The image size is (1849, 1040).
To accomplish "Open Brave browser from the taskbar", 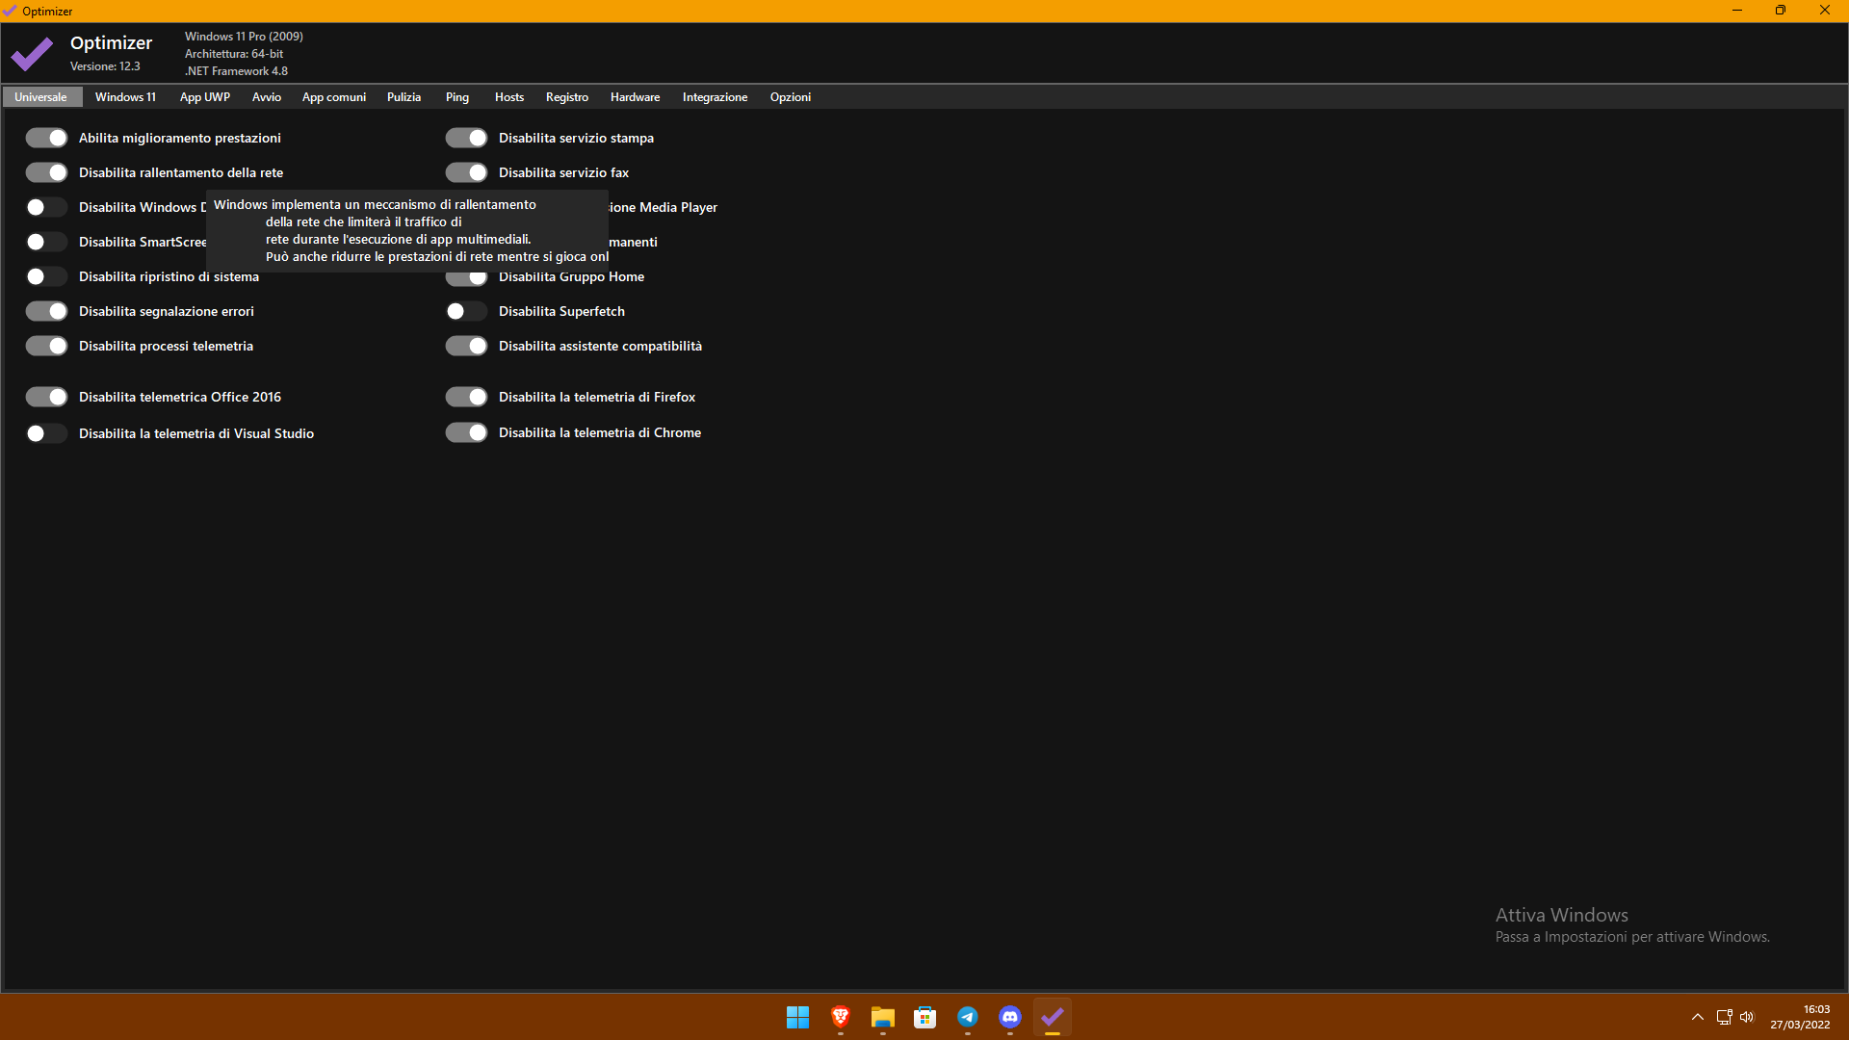I will click(x=839, y=1017).
